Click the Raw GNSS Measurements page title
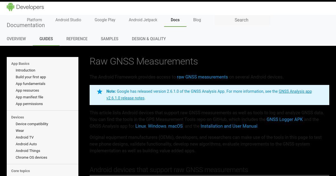Screen dimensions: 336x176 point(144,61)
